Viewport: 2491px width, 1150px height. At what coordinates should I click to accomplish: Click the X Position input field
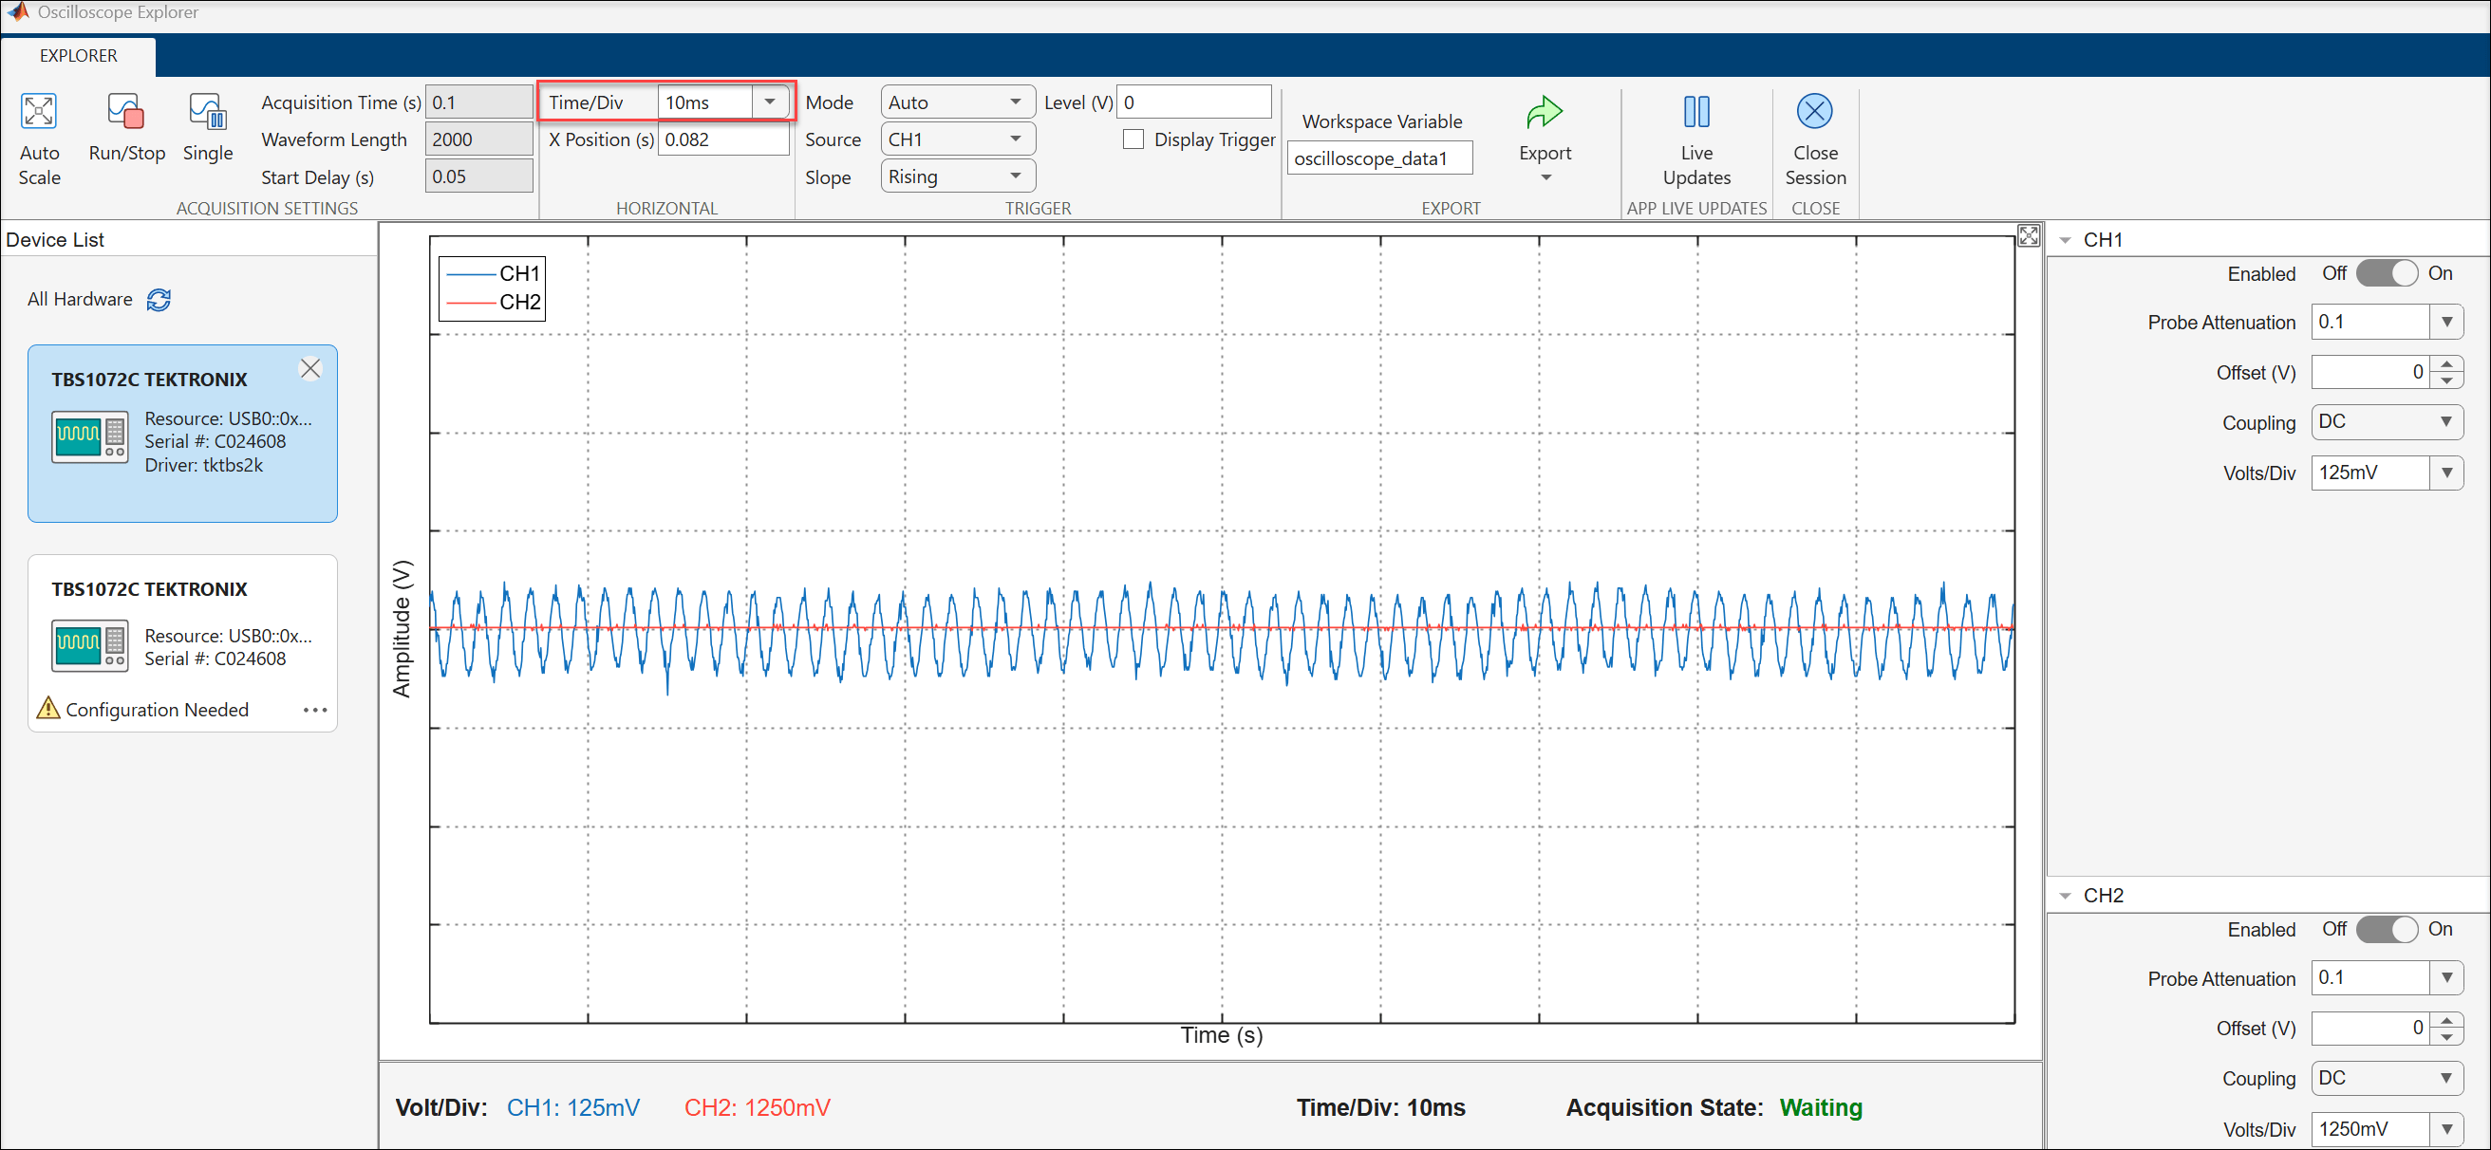point(722,139)
